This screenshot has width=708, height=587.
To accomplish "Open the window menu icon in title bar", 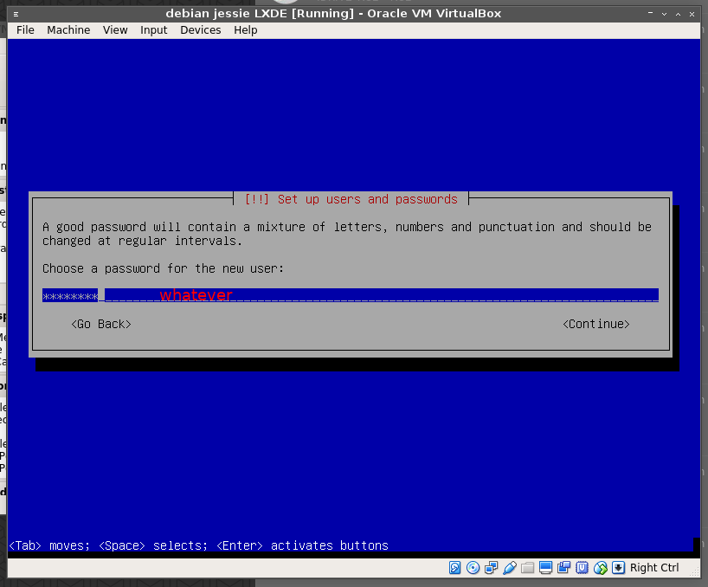I will point(16,14).
